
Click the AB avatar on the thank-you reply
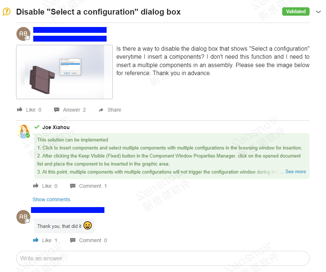pyautogui.click(x=23, y=217)
